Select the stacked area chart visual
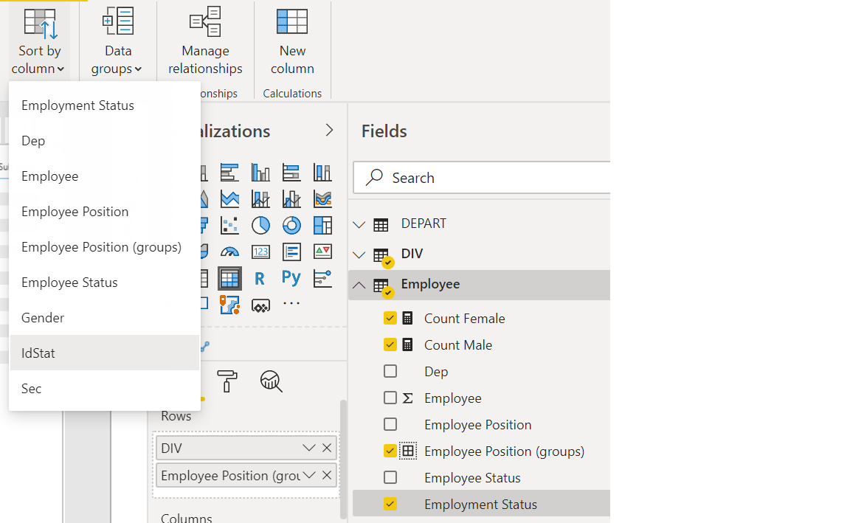850x523 pixels. coord(230,199)
